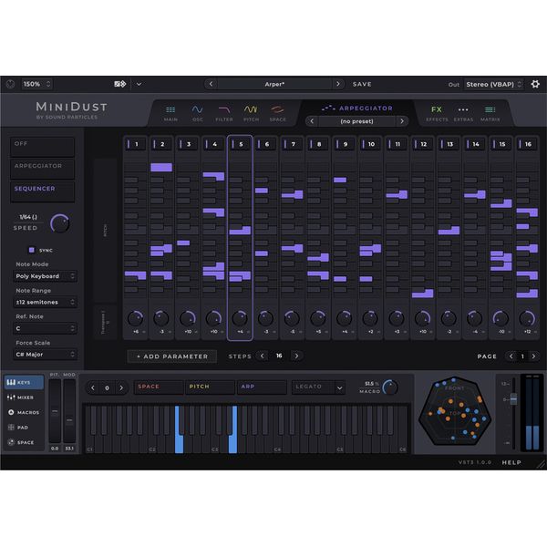Set mode to OFF

coord(43,147)
